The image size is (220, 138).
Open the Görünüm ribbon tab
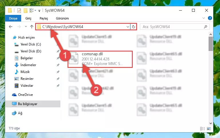click(x=62, y=18)
